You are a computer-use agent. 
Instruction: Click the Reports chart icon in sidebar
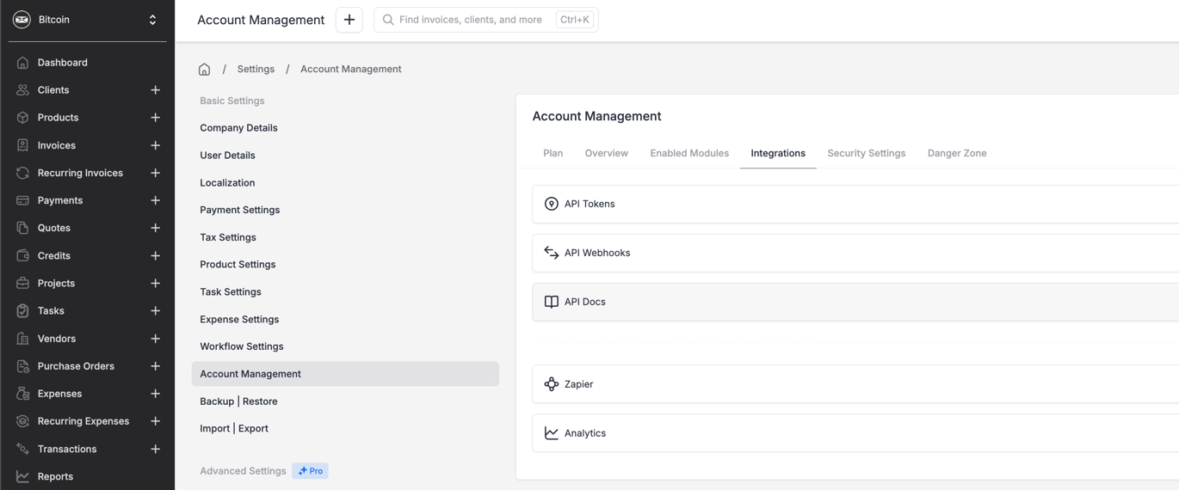[x=22, y=476]
